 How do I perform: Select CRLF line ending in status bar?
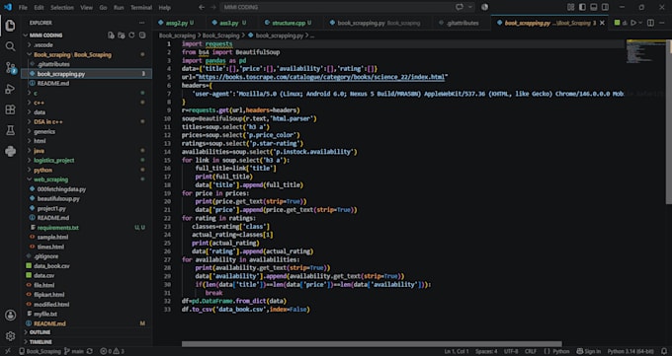click(x=530, y=351)
